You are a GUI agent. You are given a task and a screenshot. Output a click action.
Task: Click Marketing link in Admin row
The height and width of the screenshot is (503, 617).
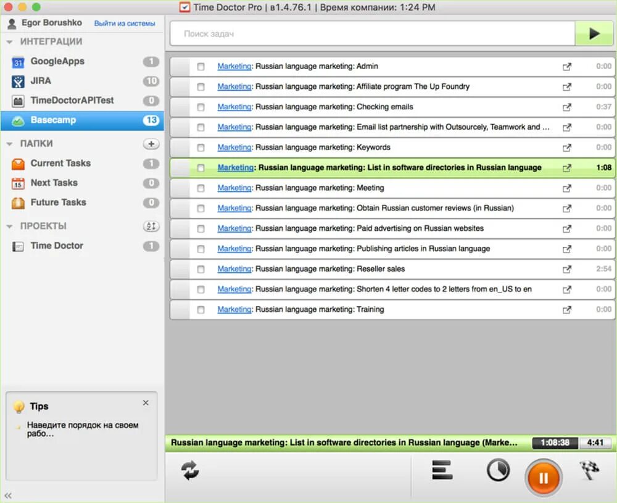pos(234,66)
